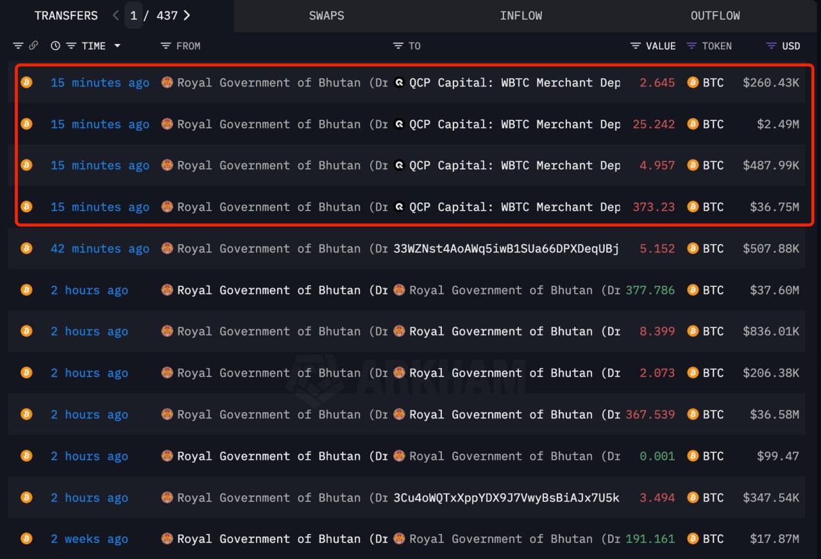The image size is (821, 559).
Task: Open Bitcoin chain icon on 191.161 BTC row
Action: [x=26, y=539]
